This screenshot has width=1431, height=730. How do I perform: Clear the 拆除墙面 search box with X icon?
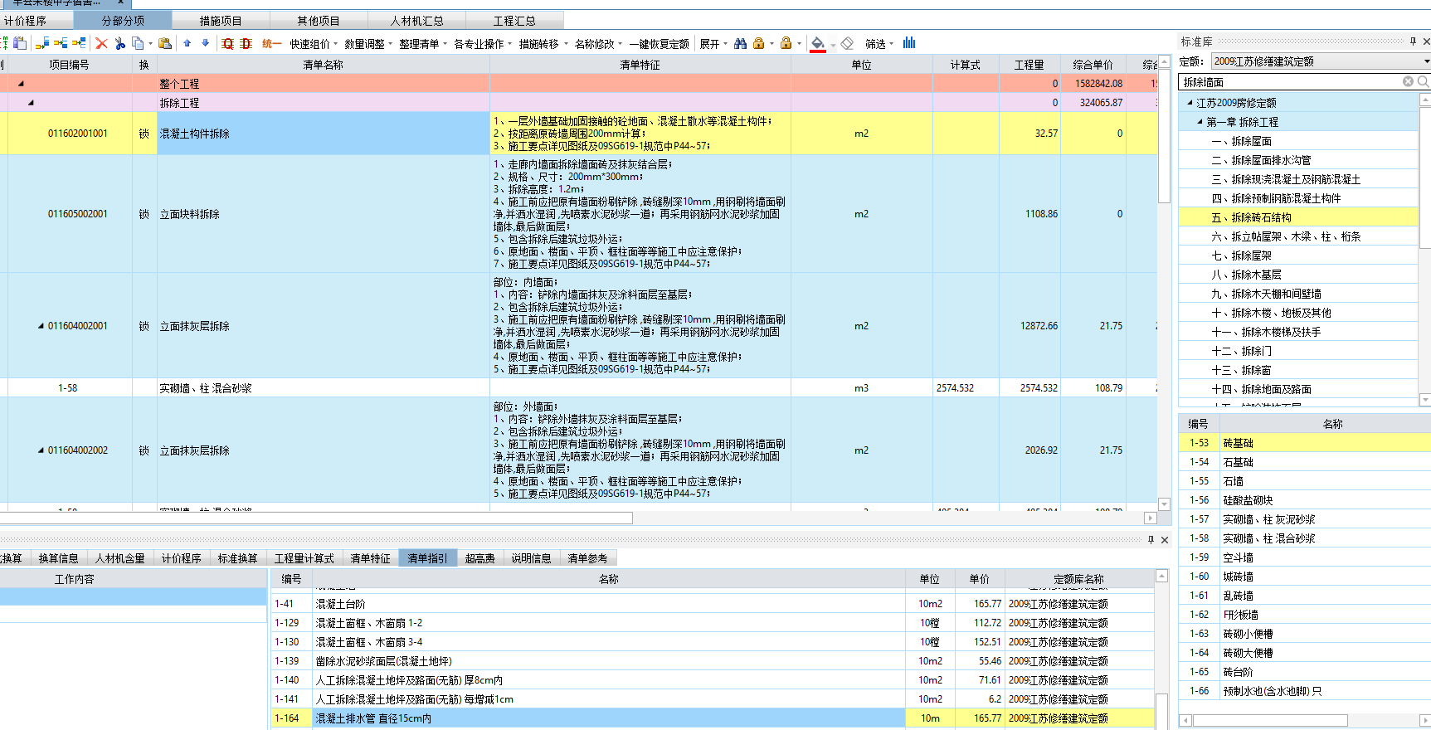click(x=1408, y=81)
